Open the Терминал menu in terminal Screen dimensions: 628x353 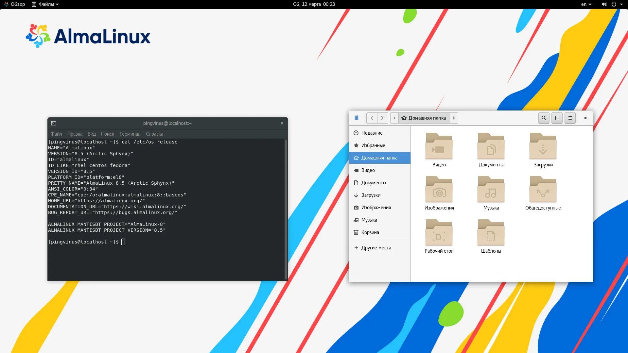tap(130, 134)
